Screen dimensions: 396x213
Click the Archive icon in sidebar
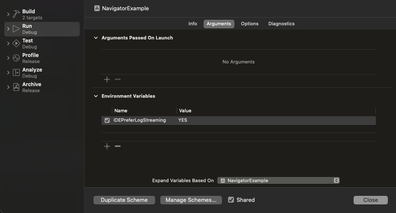click(16, 87)
